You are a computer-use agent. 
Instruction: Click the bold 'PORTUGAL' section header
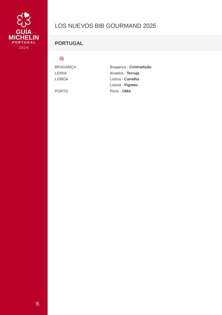69,43
